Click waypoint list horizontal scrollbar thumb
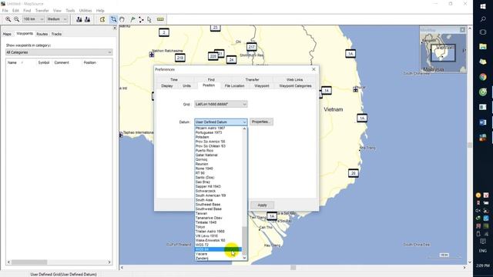The width and height of the screenshot is (493, 277). (x=29, y=262)
